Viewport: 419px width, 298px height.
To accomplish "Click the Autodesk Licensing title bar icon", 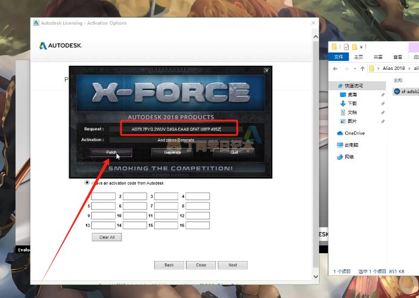I will pyautogui.click(x=36, y=23).
